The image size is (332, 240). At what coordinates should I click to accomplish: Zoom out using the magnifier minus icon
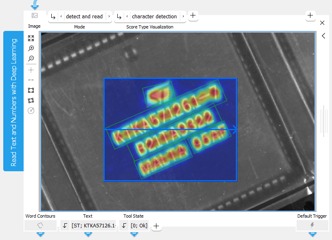pyautogui.click(x=31, y=59)
